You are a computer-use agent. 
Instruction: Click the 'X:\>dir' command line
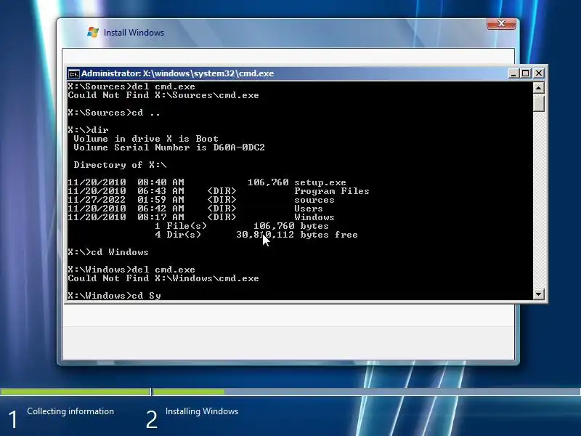click(88, 130)
